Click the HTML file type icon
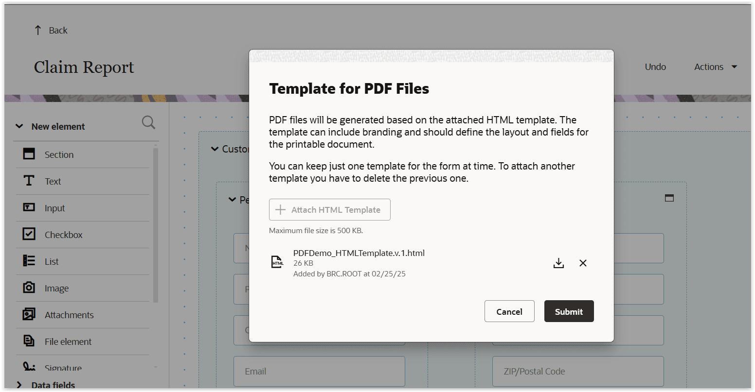Screen dimensions: 755x392 [x=277, y=262]
